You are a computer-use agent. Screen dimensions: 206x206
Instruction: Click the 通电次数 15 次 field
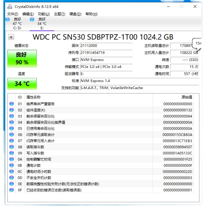185,67
